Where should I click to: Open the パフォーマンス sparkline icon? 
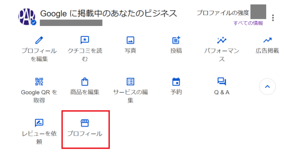[x=222, y=40]
